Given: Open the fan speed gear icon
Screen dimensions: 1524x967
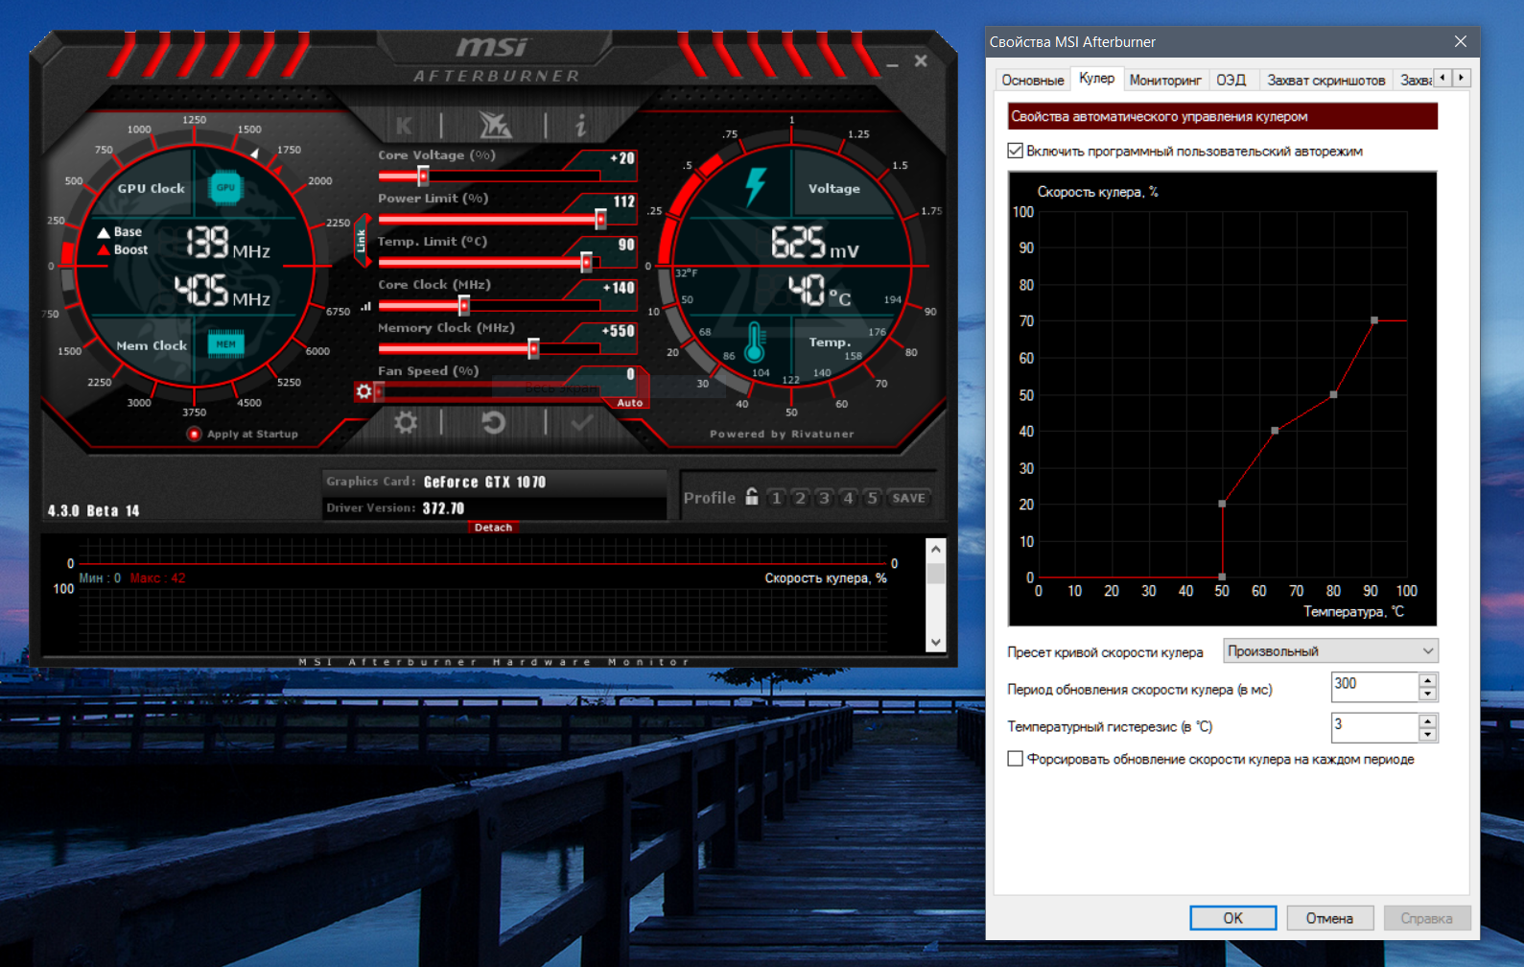Looking at the screenshot, I should [x=363, y=391].
